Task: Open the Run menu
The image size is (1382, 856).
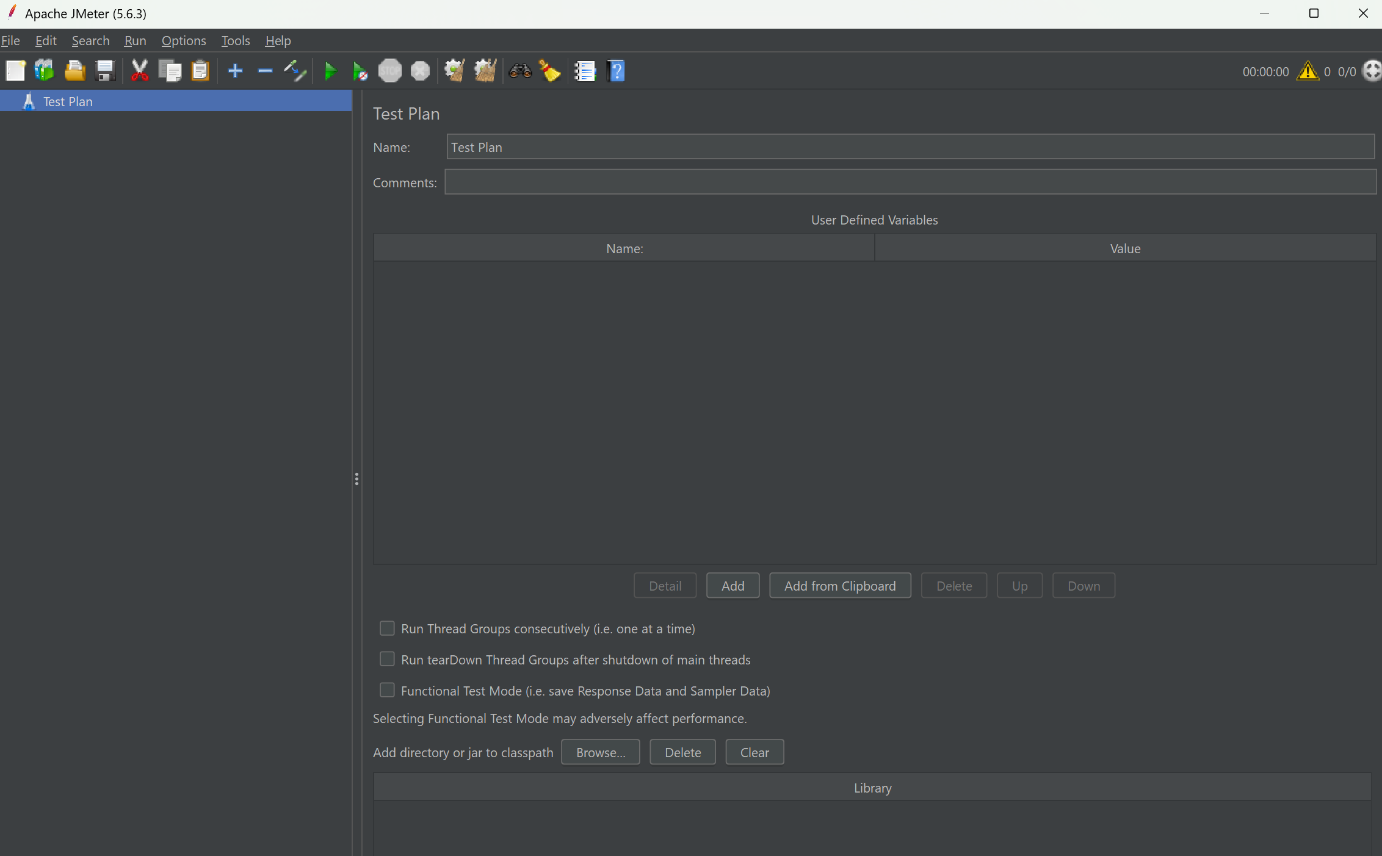Action: point(135,40)
